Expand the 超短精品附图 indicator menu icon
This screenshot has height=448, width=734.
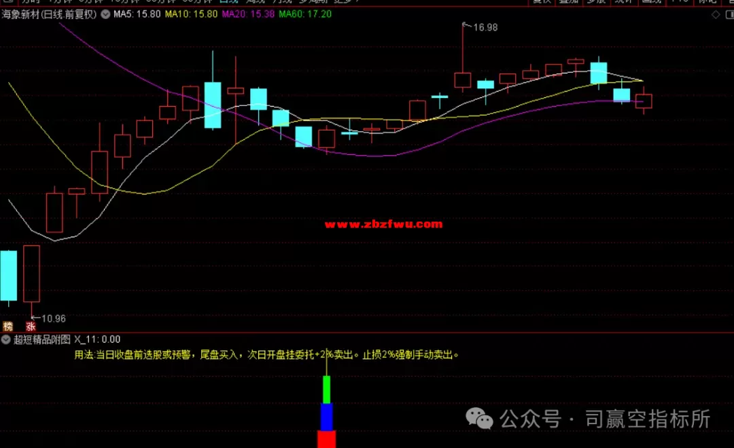tap(5, 340)
